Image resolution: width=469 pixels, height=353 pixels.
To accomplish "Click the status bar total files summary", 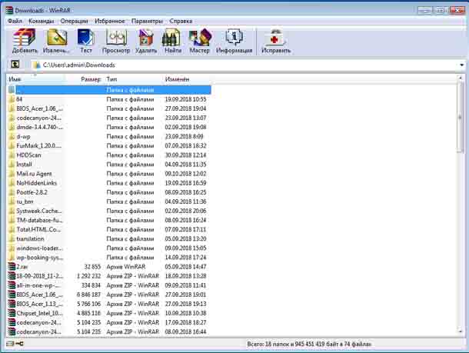I will 309,344.
